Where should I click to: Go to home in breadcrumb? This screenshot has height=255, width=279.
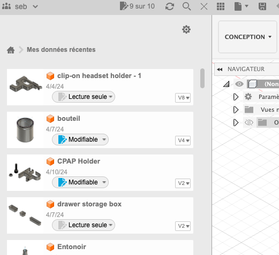tap(11, 50)
